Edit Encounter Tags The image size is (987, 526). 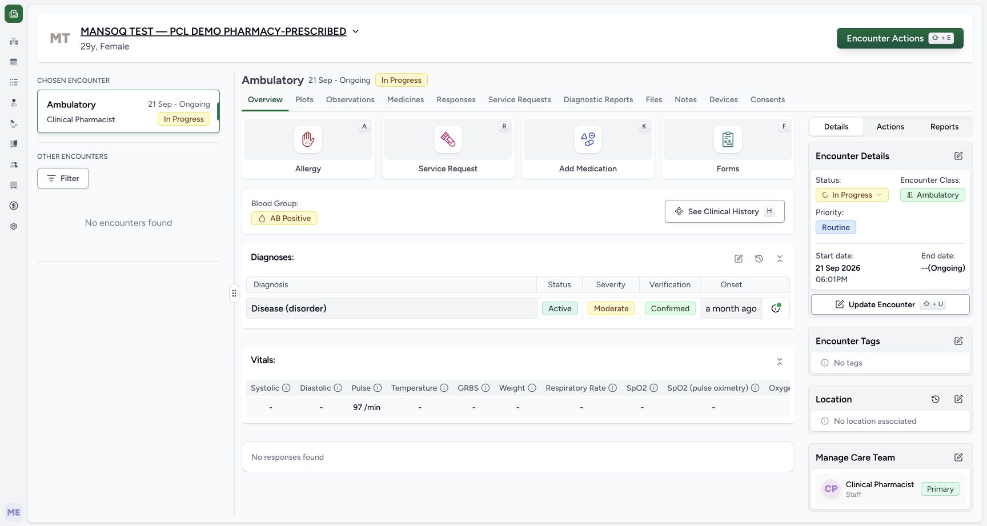958,341
